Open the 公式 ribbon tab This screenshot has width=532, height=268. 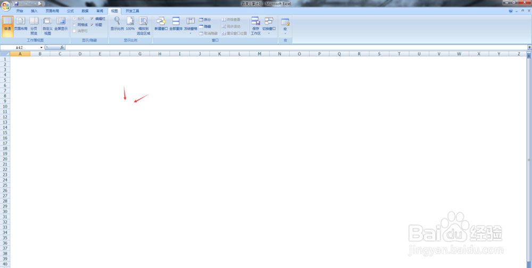(70, 11)
